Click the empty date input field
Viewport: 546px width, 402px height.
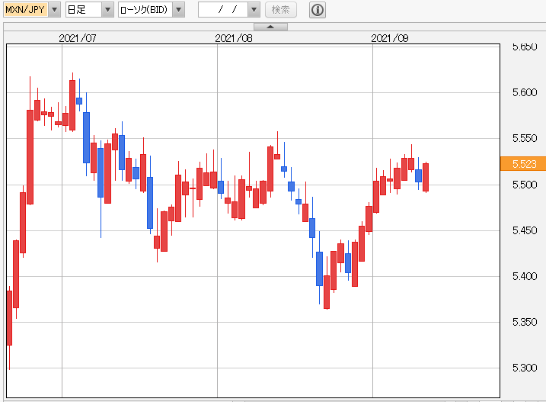pyautogui.click(x=223, y=10)
